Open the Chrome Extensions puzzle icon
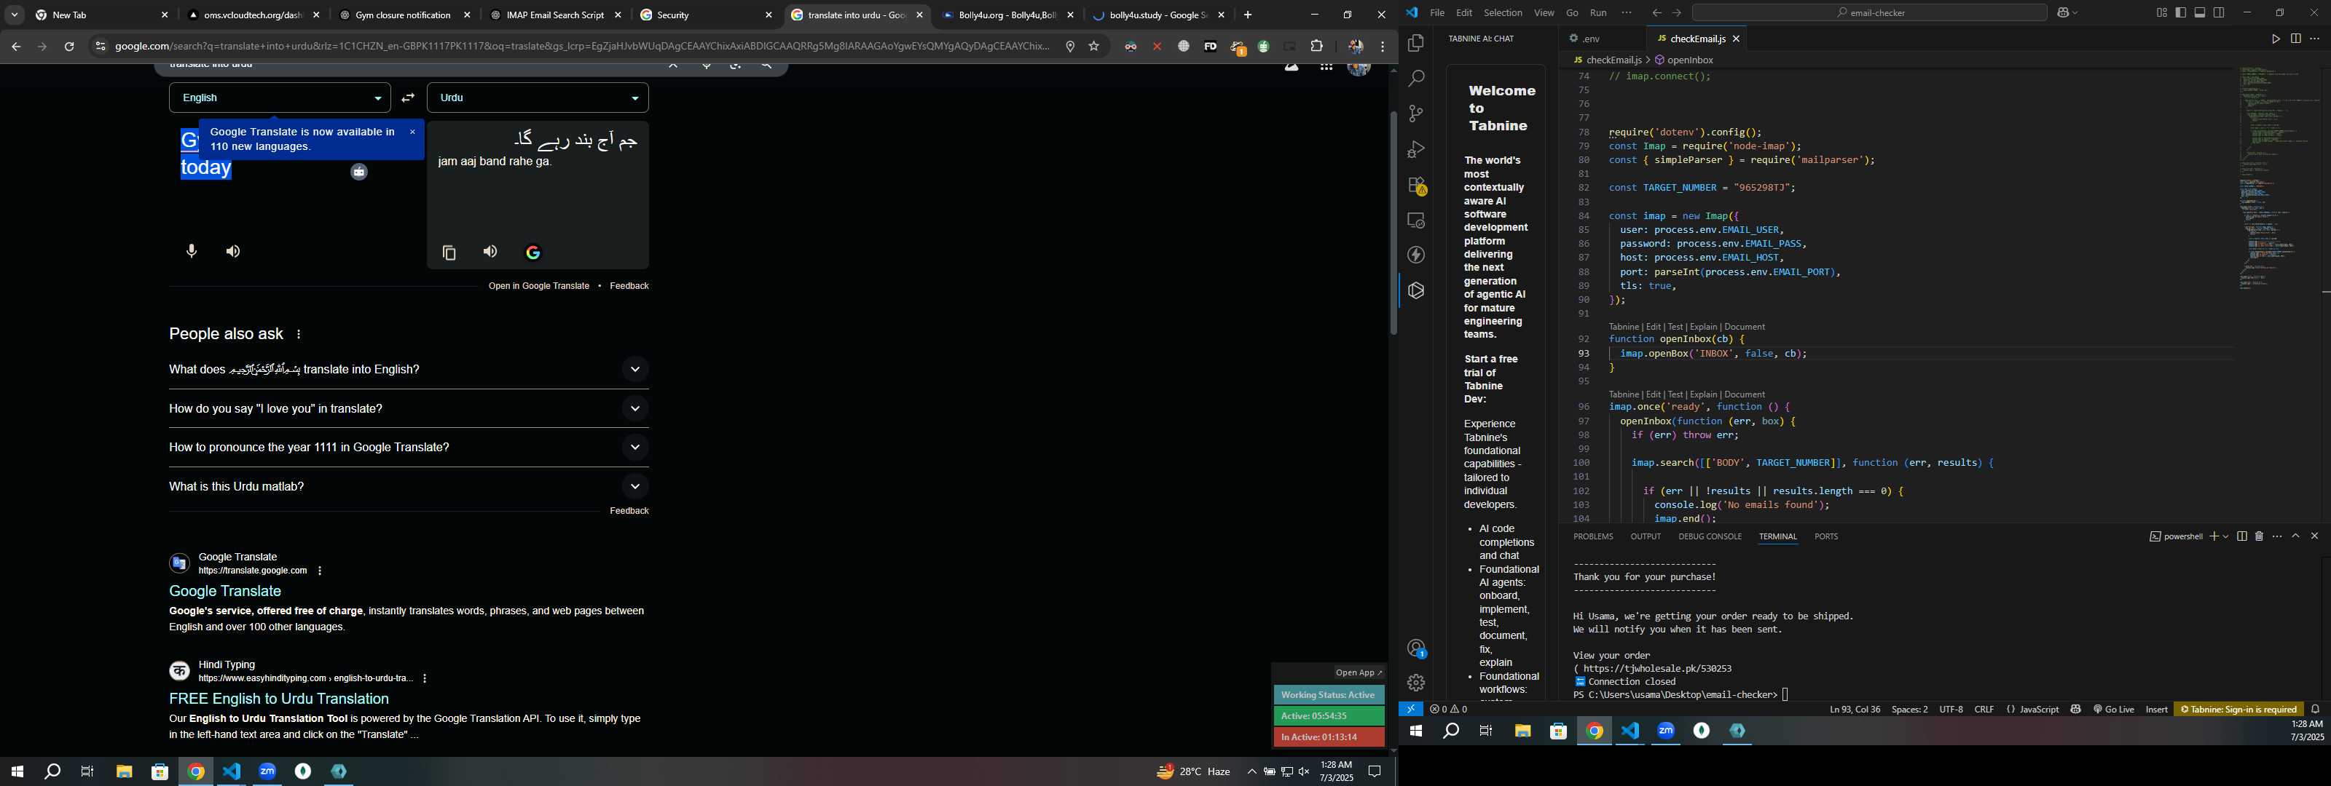 click(x=1316, y=46)
